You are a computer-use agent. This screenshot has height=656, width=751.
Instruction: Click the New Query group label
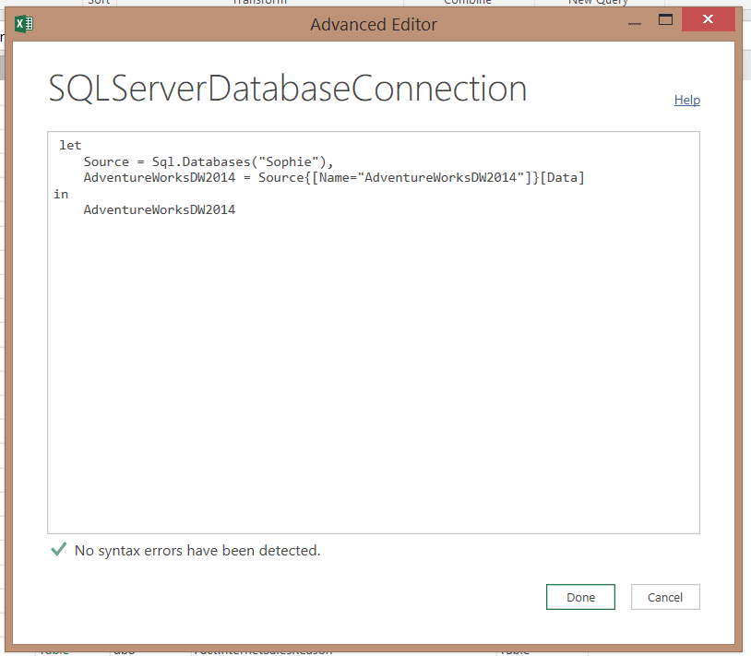click(x=597, y=3)
